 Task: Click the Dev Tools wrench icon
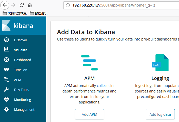(7, 90)
